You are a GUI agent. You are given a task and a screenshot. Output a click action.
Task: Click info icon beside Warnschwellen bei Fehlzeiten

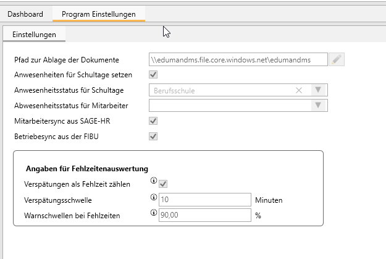point(154,213)
